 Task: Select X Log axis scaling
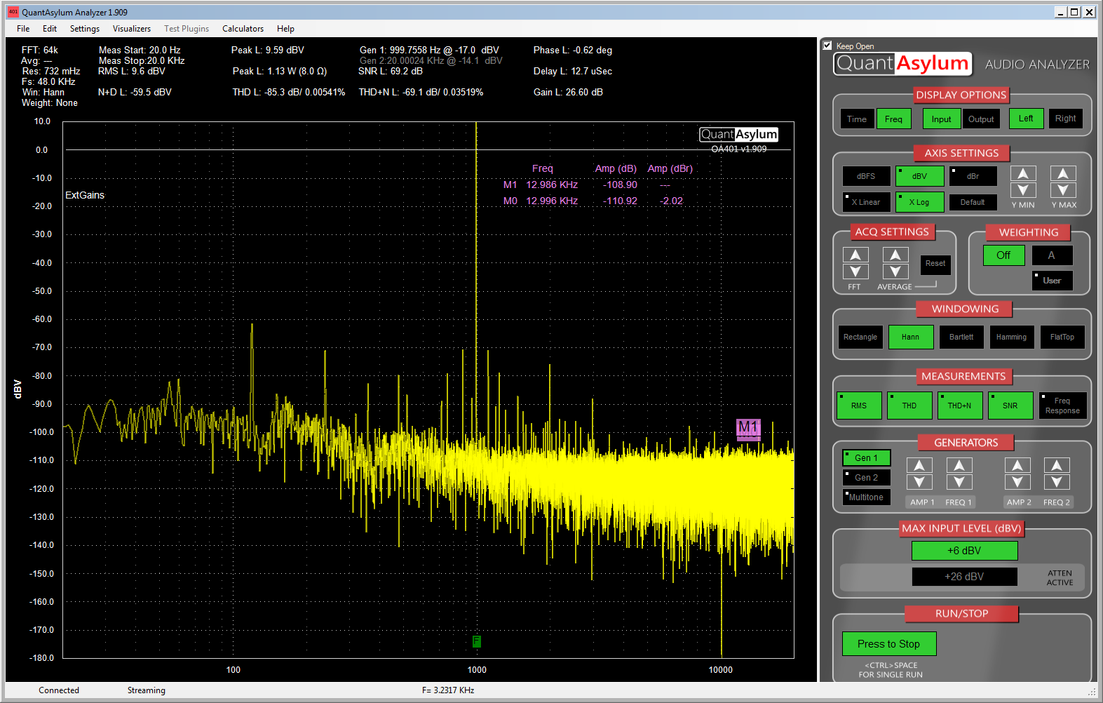point(919,202)
